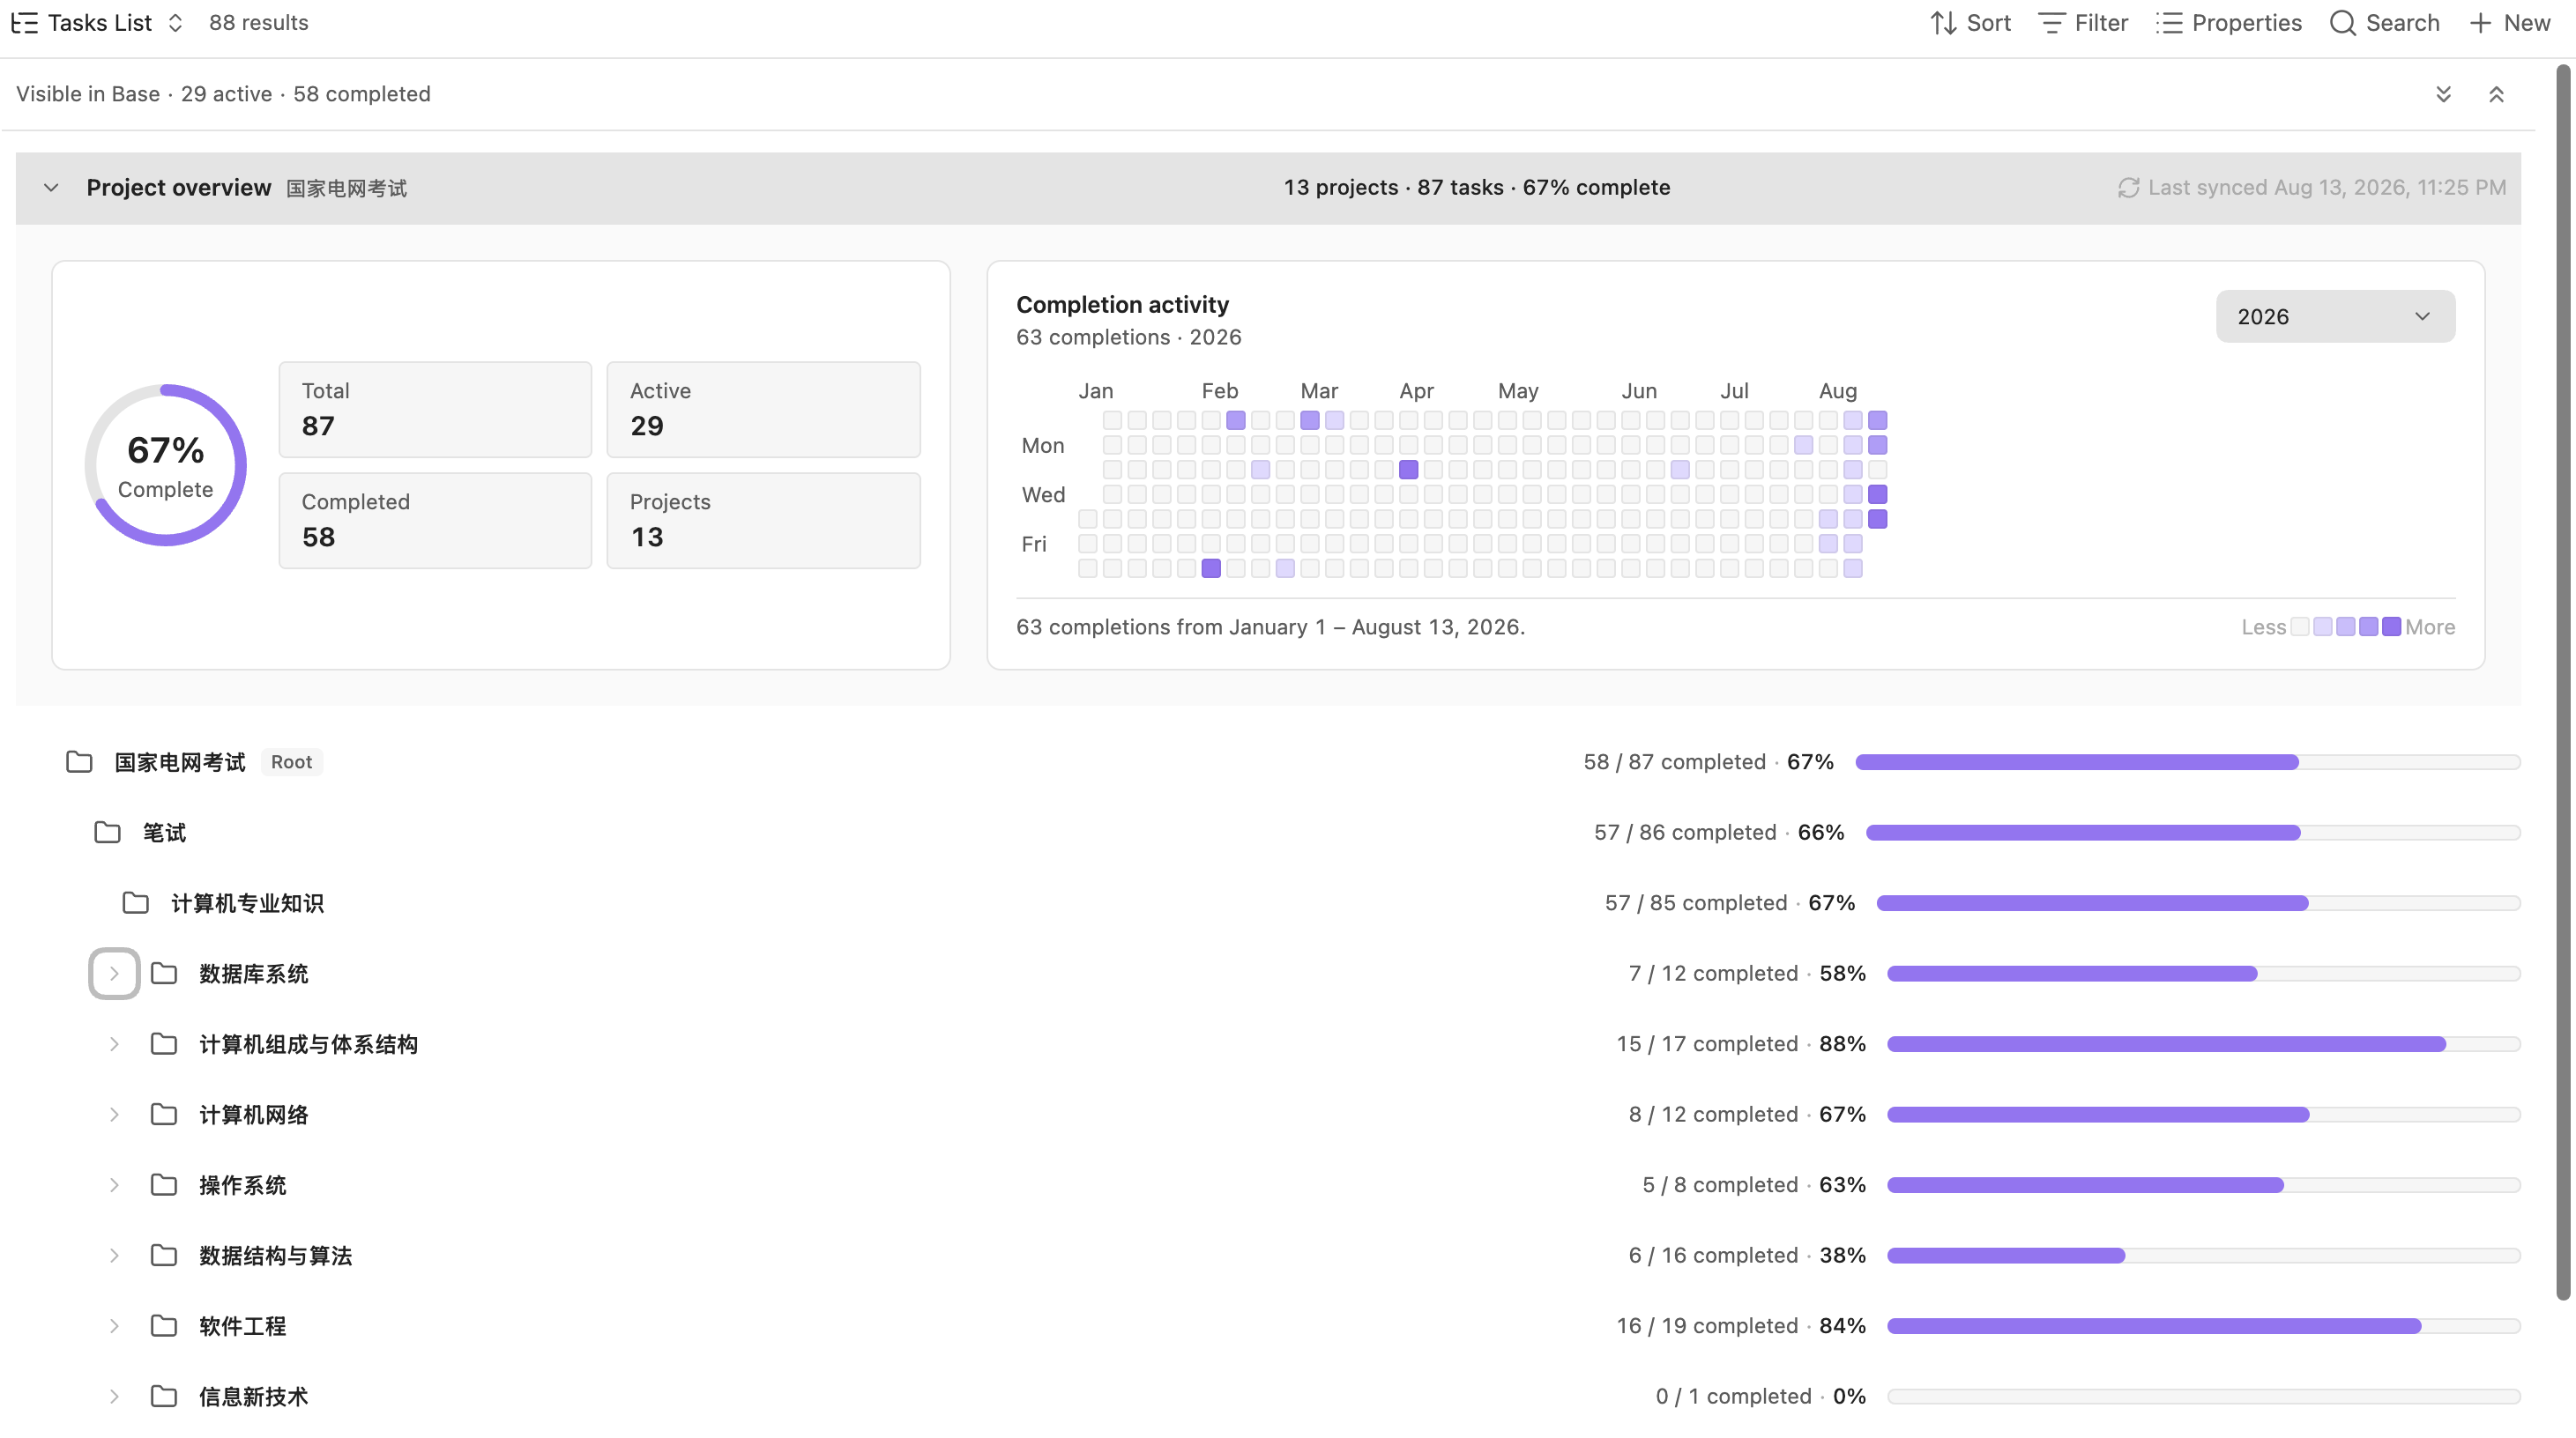Select the 笔试 project row title

[164, 833]
